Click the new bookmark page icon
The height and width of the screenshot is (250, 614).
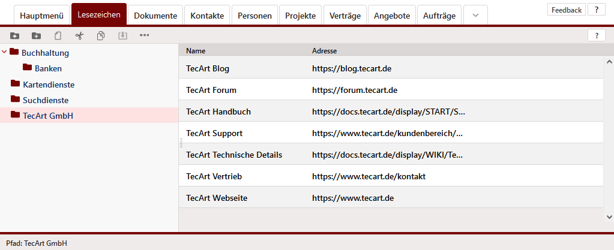(x=58, y=35)
